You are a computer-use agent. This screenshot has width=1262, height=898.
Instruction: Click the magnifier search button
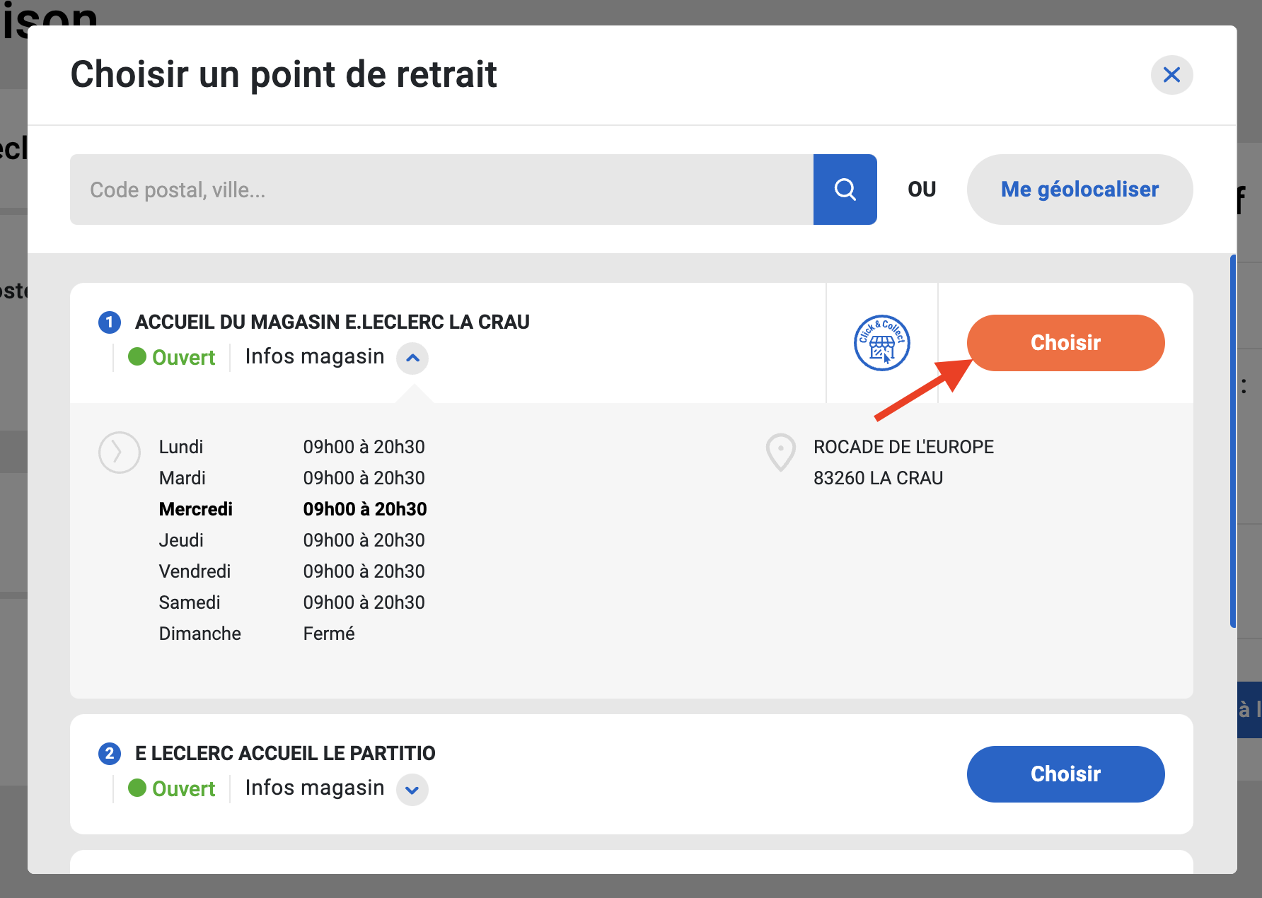tap(845, 189)
